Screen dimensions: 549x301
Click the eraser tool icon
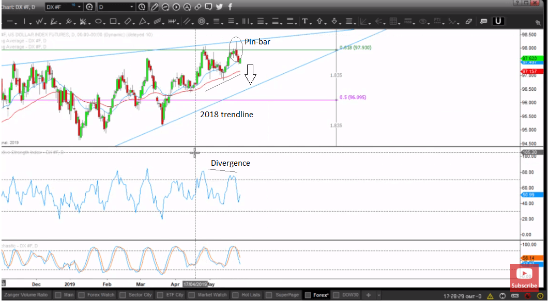tap(468, 22)
